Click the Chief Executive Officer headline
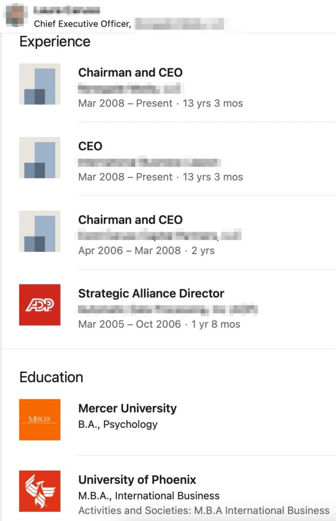Image resolution: width=336 pixels, height=521 pixels. pyautogui.click(x=82, y=24)
